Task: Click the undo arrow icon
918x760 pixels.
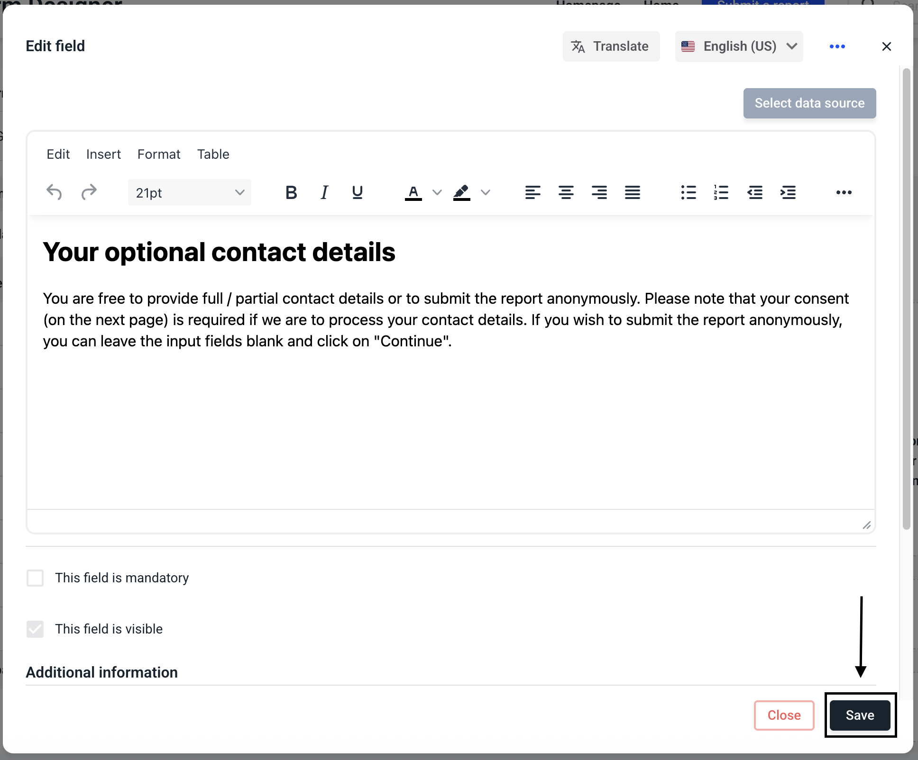Action: (x=54, y=192)
